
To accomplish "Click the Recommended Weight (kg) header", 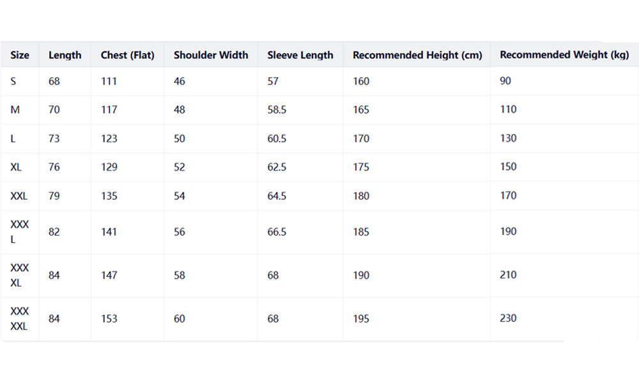I will point(564,55).
